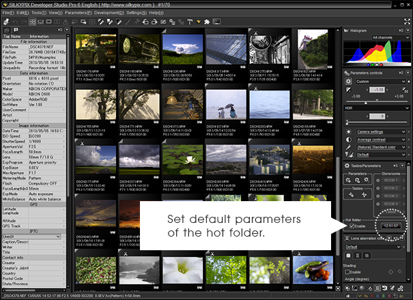413x300 pixels.
Task: Open the All channels histogram dropdown
Action: (390, 37)
